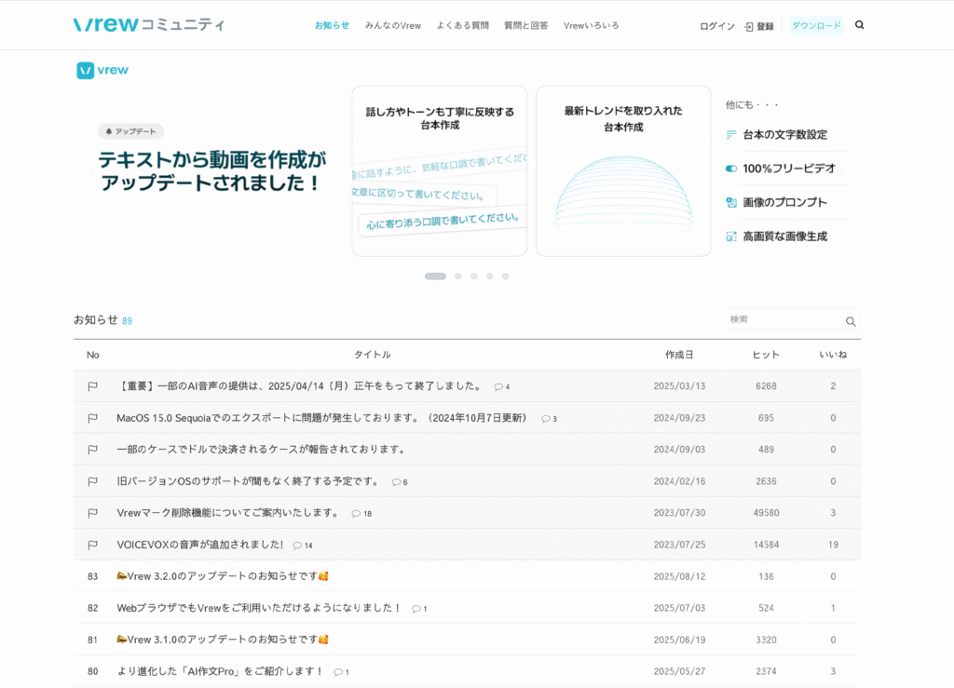The height and width of the screenshot is (688, 954).
Task: Click comment bubble beside VOICEVOX post
Action: [298, 546]
